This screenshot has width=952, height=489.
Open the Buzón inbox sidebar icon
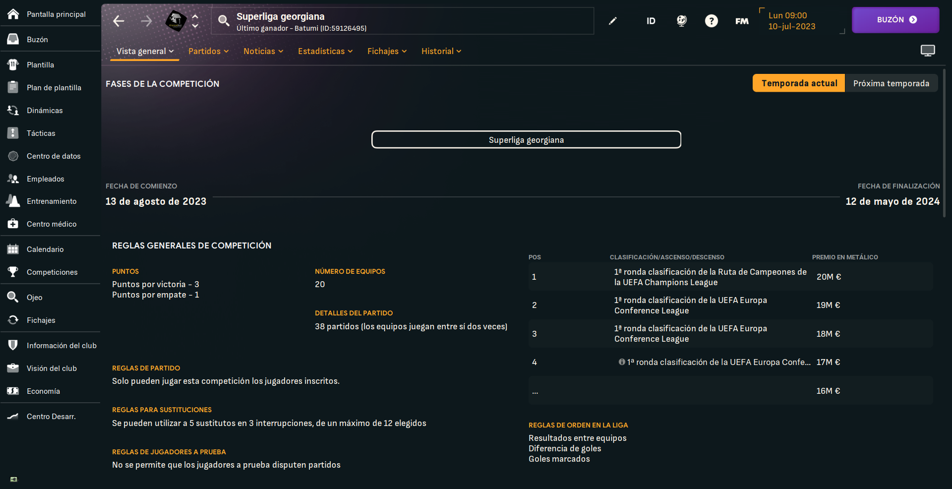click(x=13, y=39)
